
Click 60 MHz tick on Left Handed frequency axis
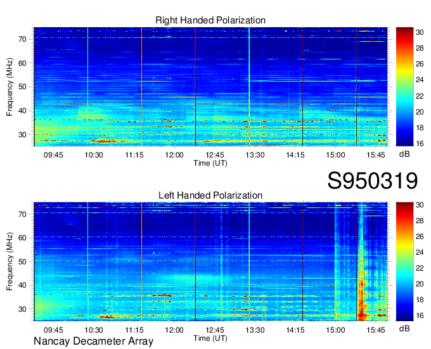click(23, 238)
